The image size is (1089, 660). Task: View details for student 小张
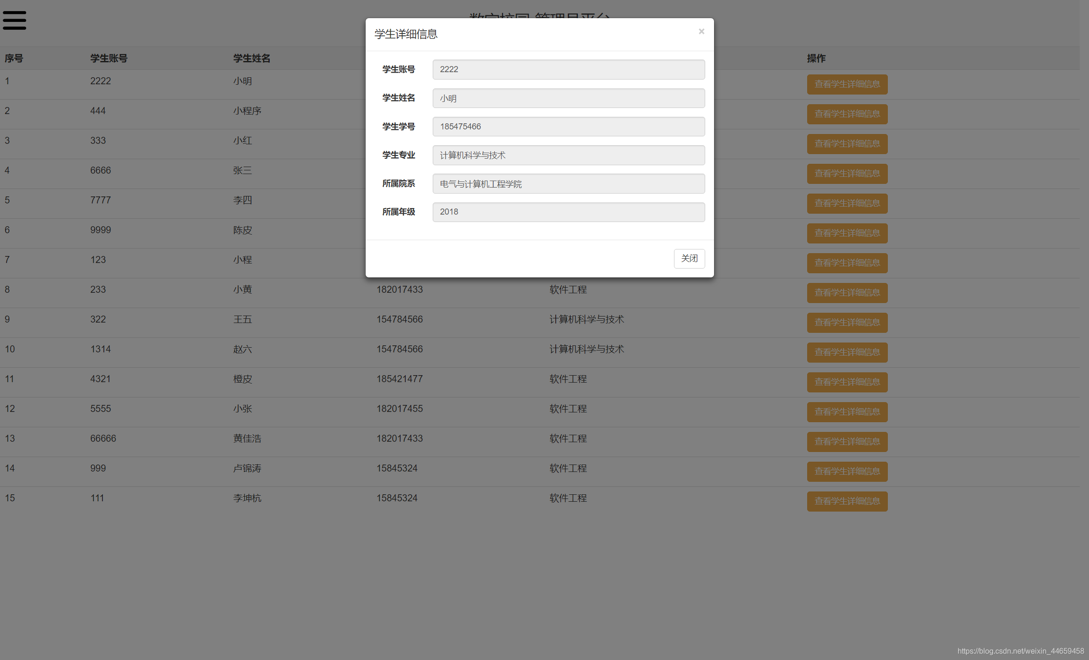pos(847,412)
